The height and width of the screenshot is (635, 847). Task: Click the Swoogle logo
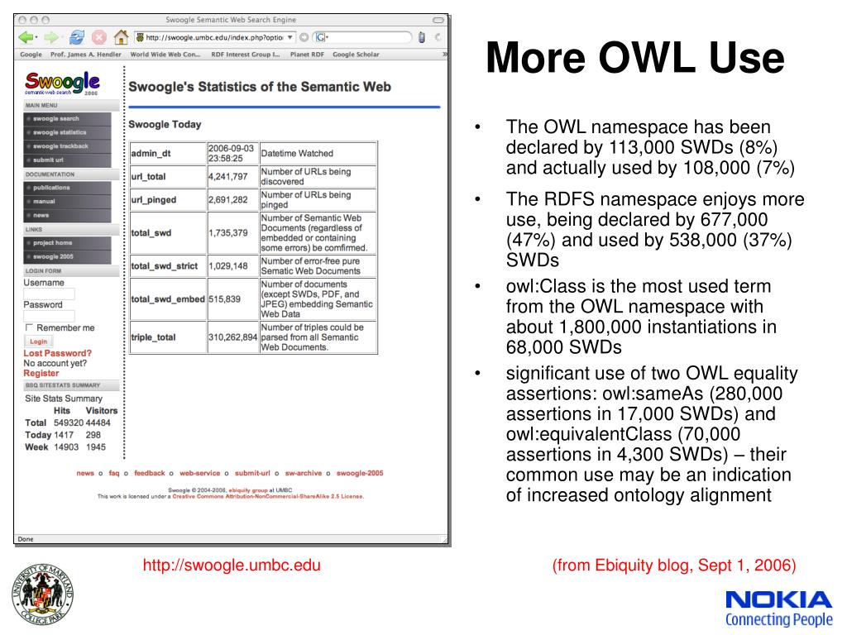62,83
